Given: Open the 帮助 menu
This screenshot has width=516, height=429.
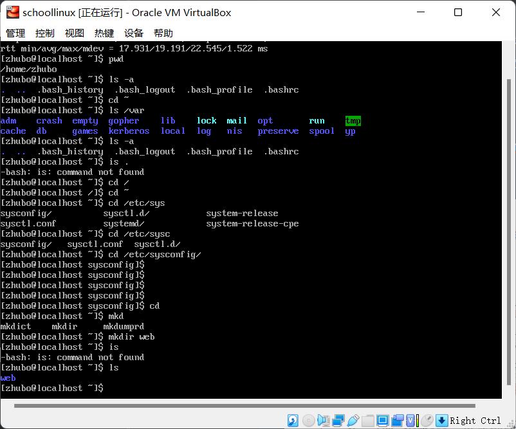Looking at the screenshot, I should 163,33.
